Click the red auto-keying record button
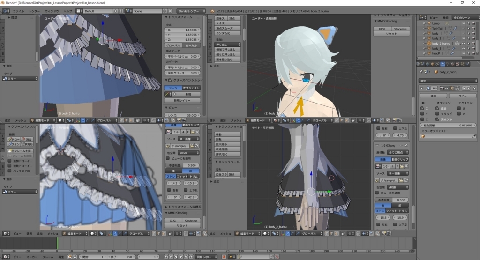The height and width of the screenshot is (260, 480). pos(224,257)
